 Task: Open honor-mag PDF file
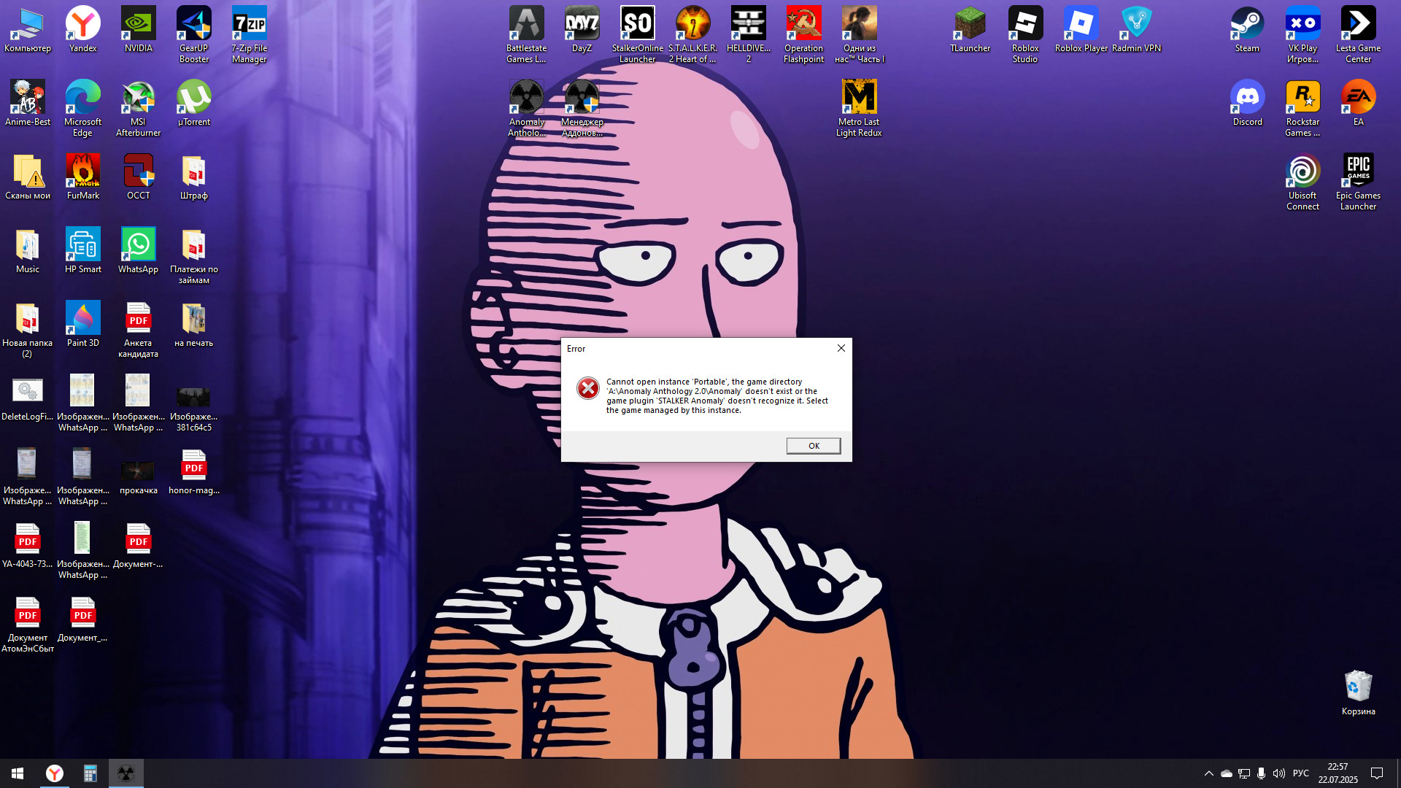194,471
